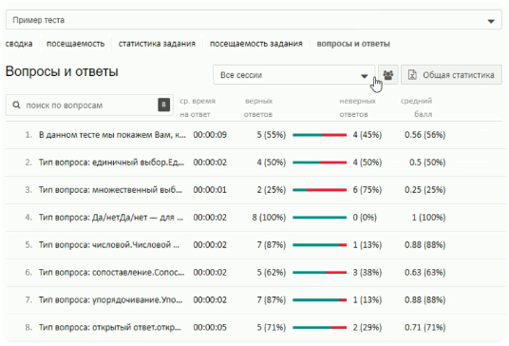Open question 5 'числовой'
The image size is (509, 346).
[x=109, y=245]
